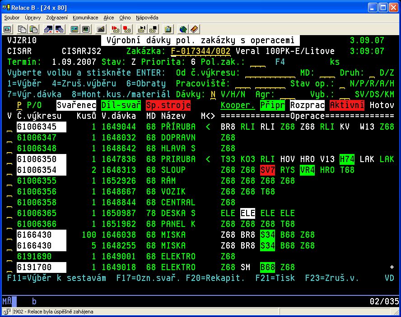Open the globe Support toolbar icon

pos(183,29)
